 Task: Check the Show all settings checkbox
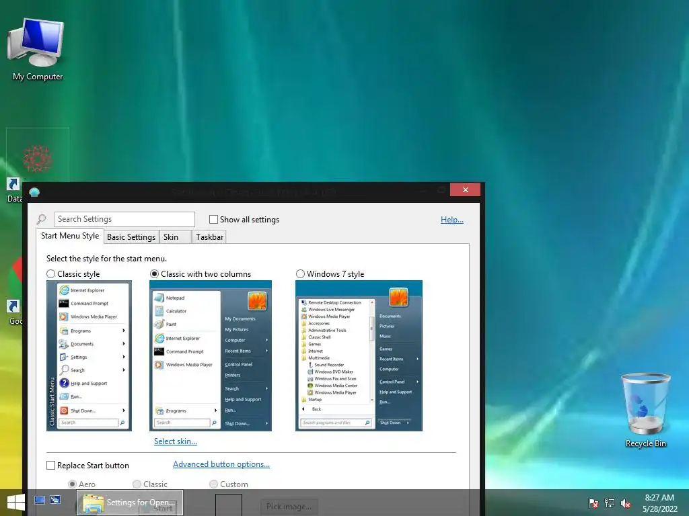pyautogui.click(x=213, y=220)
